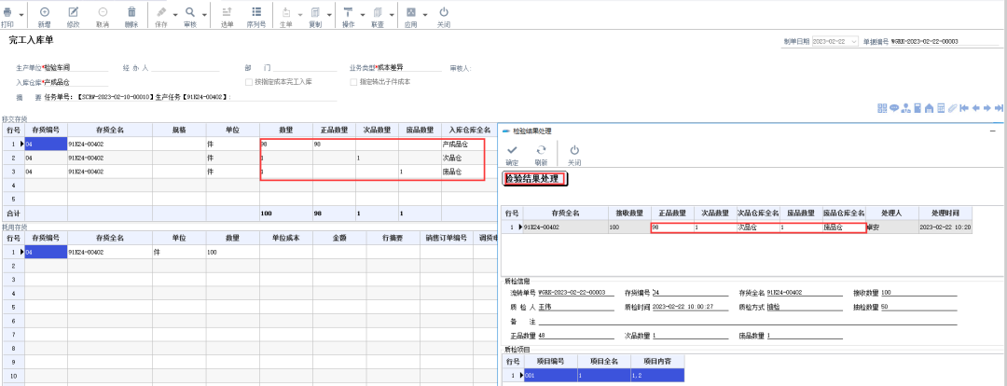Expand the 生单 dropdown arrow
1007x386 pixels.
300,15
